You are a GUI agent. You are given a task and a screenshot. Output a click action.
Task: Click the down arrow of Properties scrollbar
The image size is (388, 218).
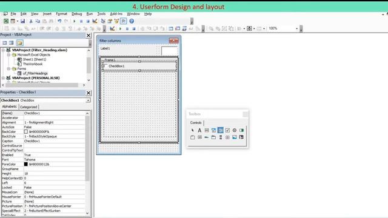coord(87,213)
